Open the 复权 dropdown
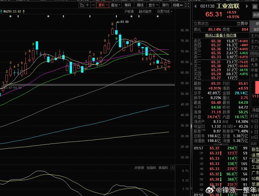Screen dimensions: 259x196 103,5
